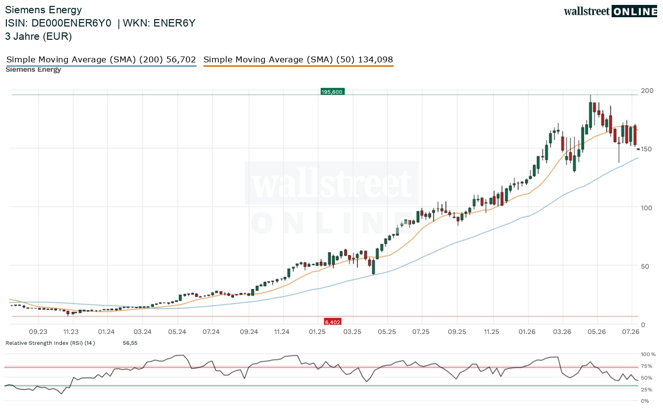Click the red 6,402 low marker

tap(333, 322)
